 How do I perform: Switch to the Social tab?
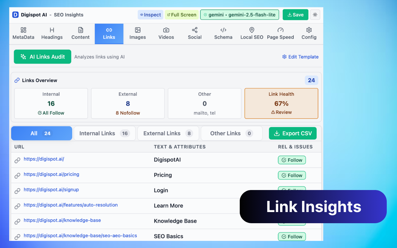pyautogui.click(x=195, y=33)
